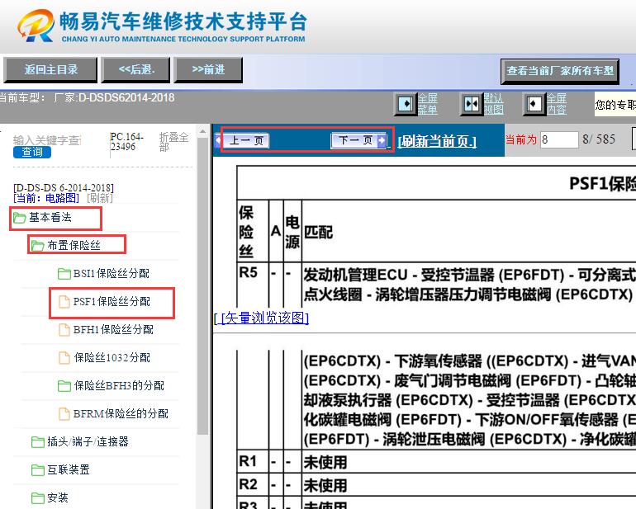Go to next page with 下一页
Image resolution: width=636 pixels, height=509 pixels.
359,140
